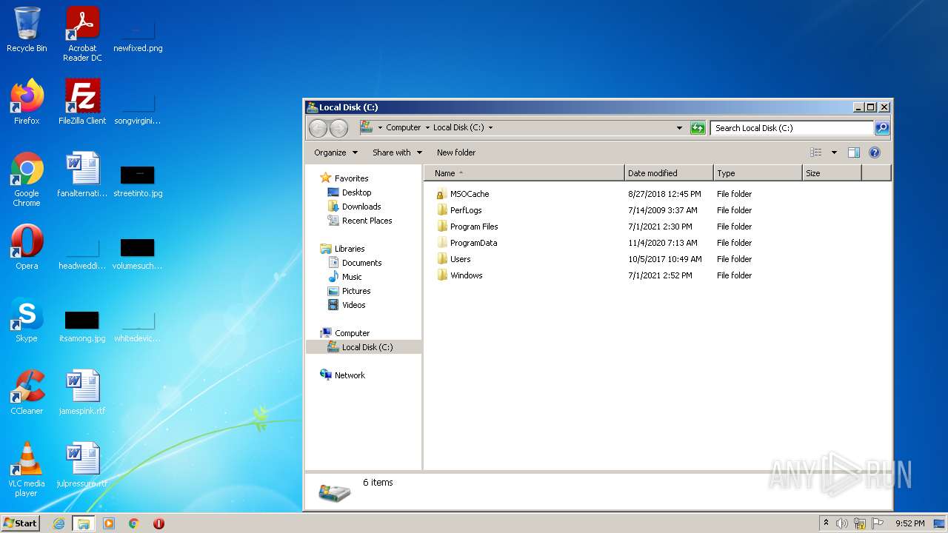The width and height of the screenshot is (948, 533).
Task: Show hidden tray icons arrow
Action: click(x=826, y=523)
